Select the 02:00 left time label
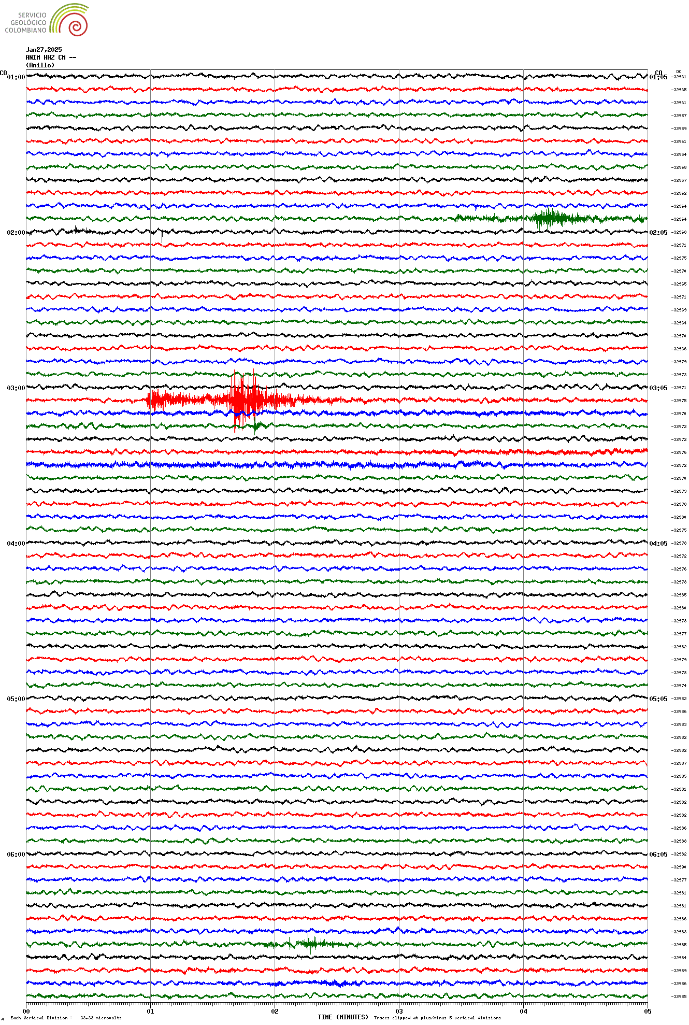 [x=16, y=233]
